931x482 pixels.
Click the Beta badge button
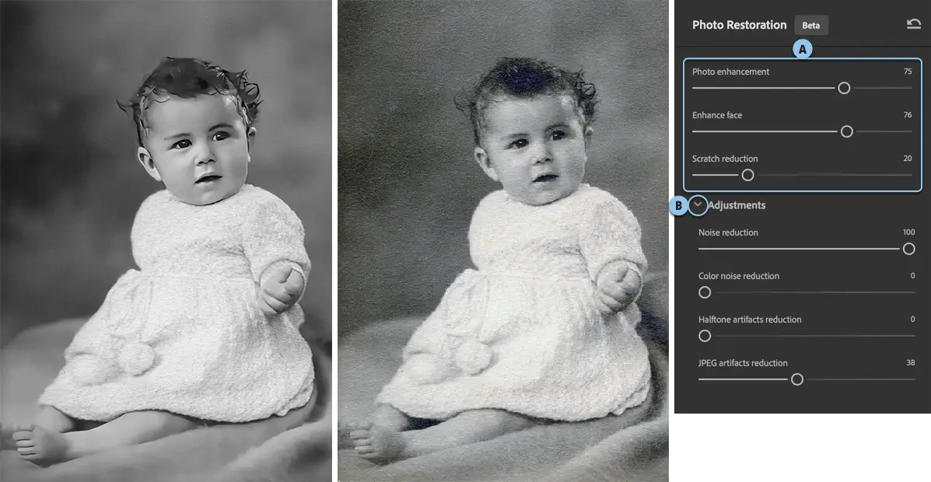(x=811, y=25)
